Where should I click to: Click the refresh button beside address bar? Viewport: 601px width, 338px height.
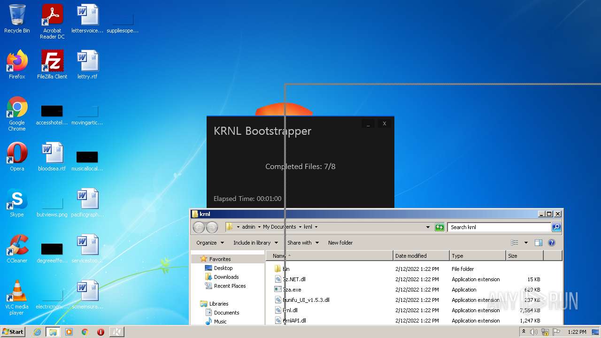[x=439, y=227]
